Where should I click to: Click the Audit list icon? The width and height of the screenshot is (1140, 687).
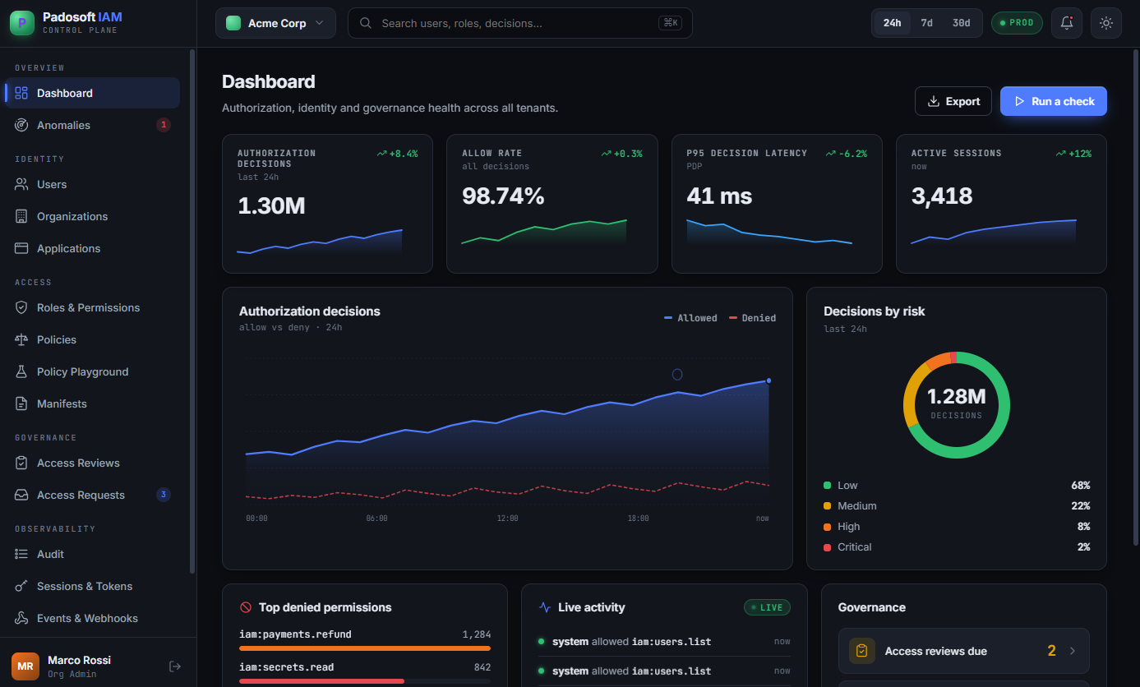pos(21,554)
